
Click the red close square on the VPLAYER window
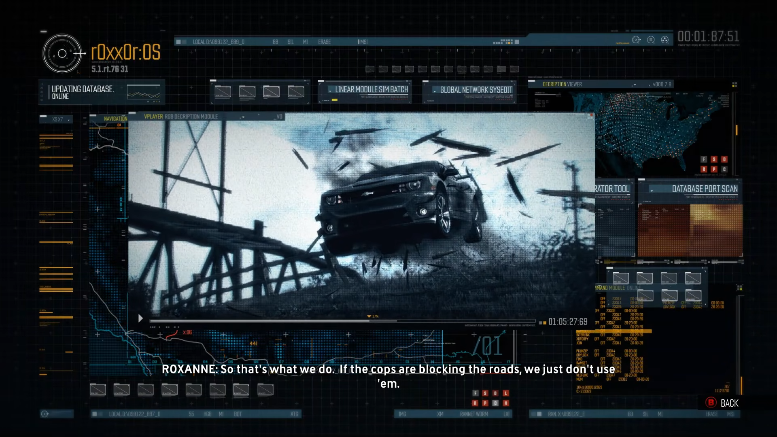tap(591, 116)
